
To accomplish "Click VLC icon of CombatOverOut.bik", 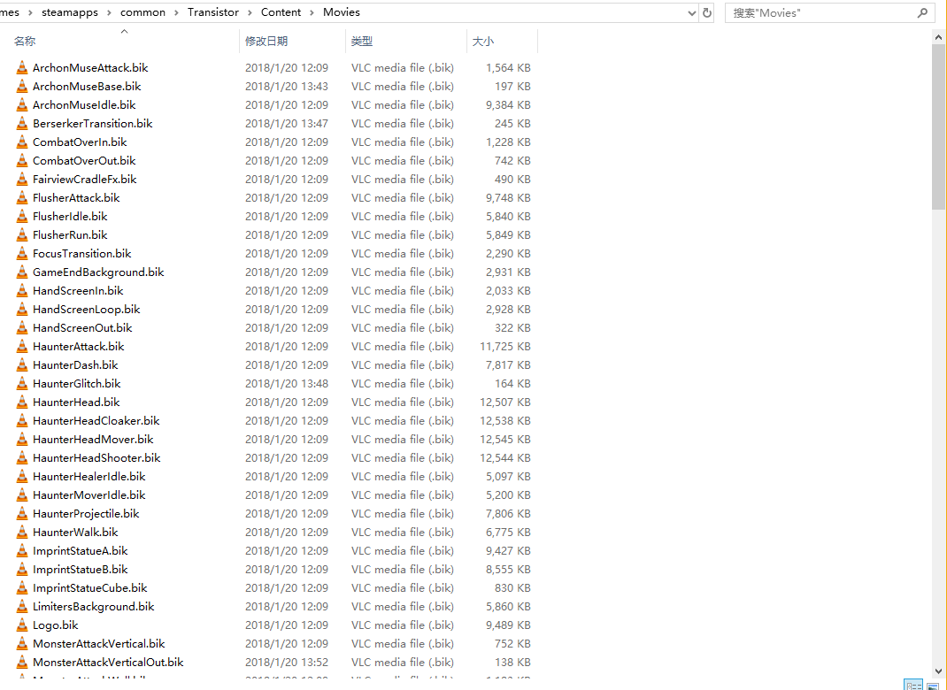I will [x=22, y=161].
